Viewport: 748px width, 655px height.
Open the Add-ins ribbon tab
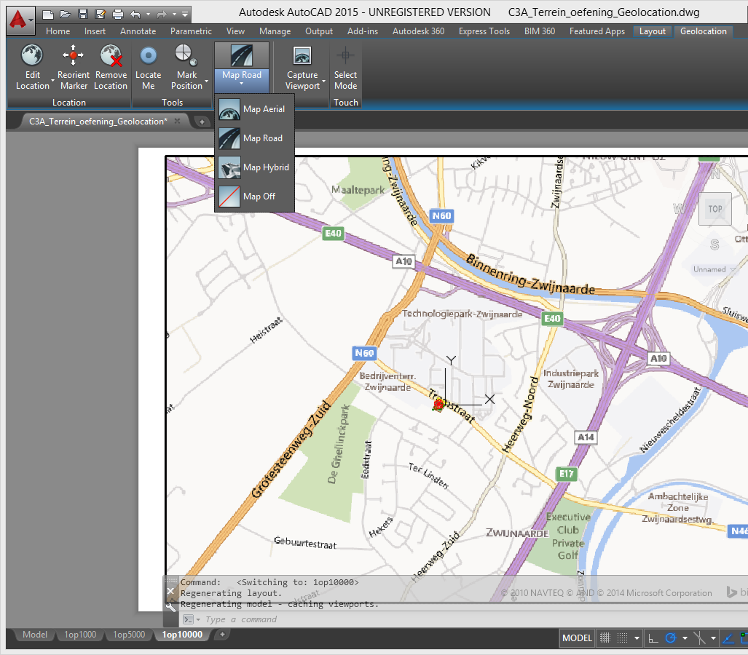[x=363, y=31]
